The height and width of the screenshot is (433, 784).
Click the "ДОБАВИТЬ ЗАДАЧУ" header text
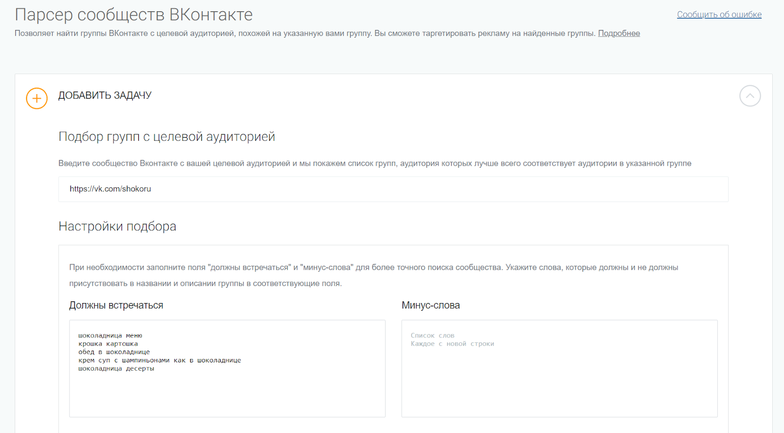pyautogui.click(x=105, y=96)
